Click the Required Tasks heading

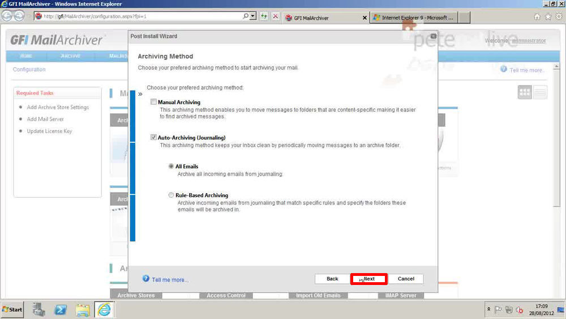click(35, 93)
